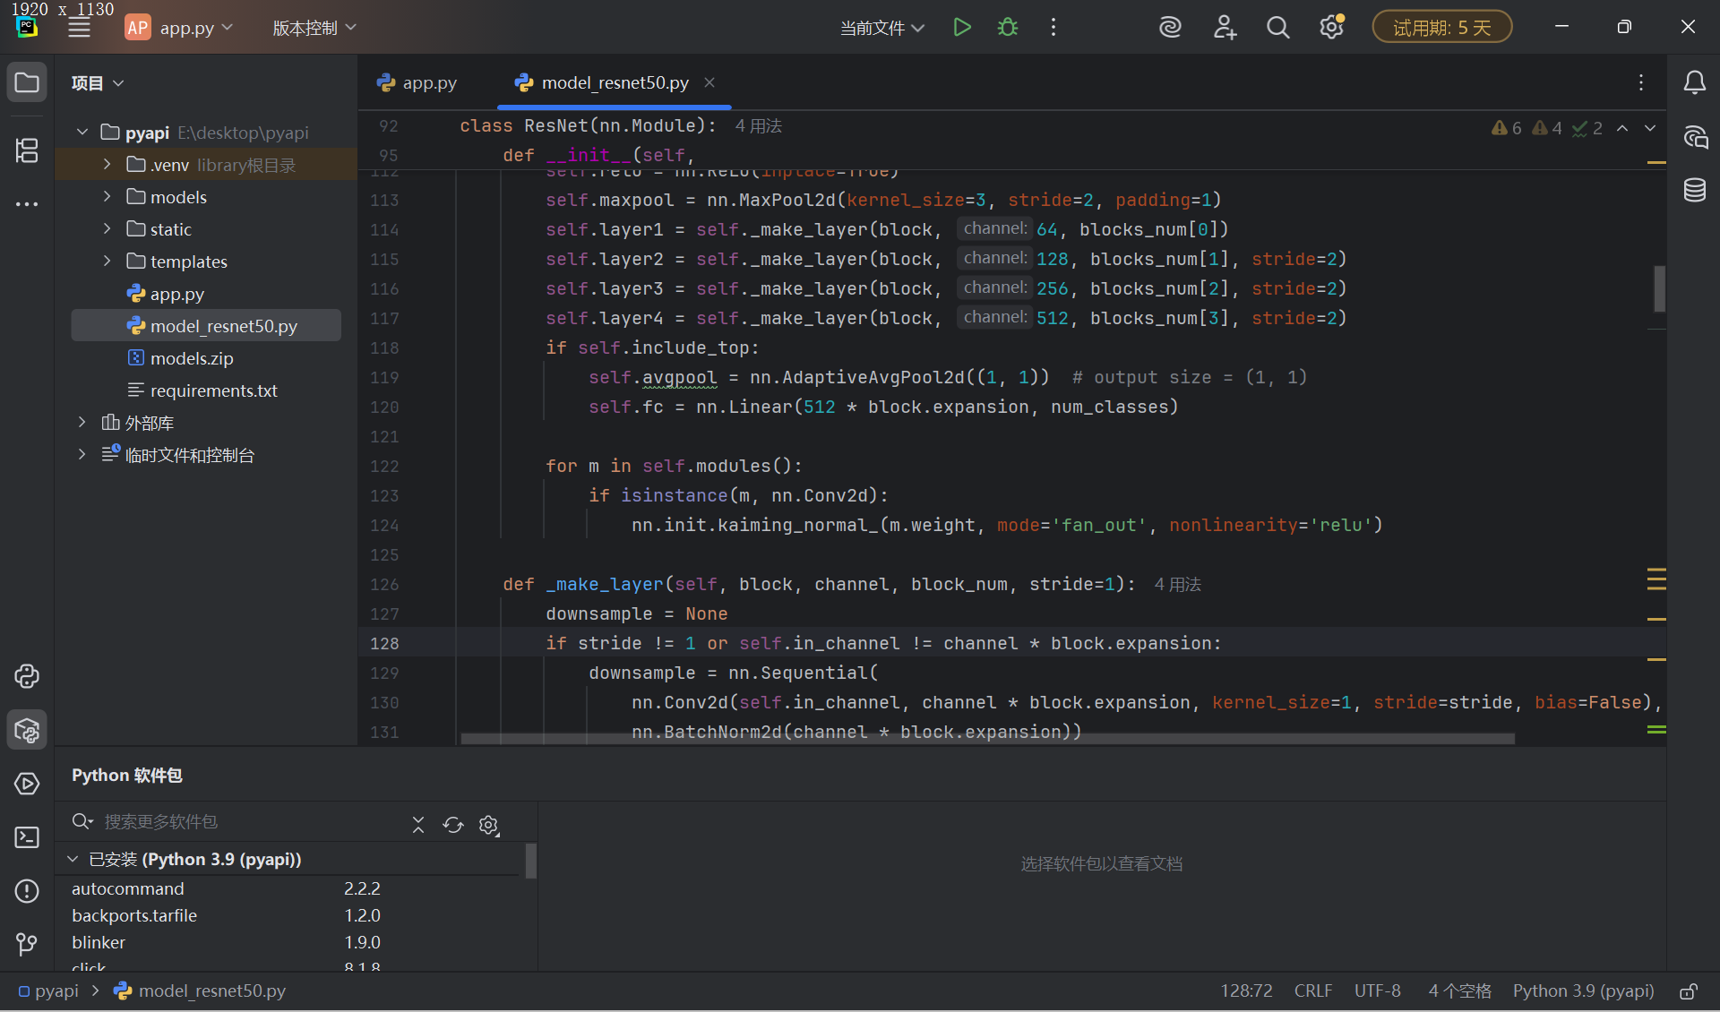This screenshot has width=1720, height=1012.
Task: Click the Python 3.9 (pyapi) interpreter status
Action: (1583, 991)
